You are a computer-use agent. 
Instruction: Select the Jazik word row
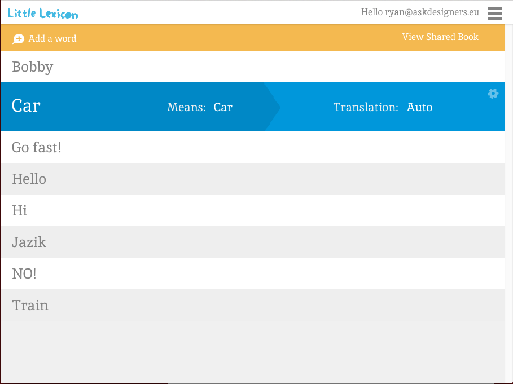pos(252,242)
